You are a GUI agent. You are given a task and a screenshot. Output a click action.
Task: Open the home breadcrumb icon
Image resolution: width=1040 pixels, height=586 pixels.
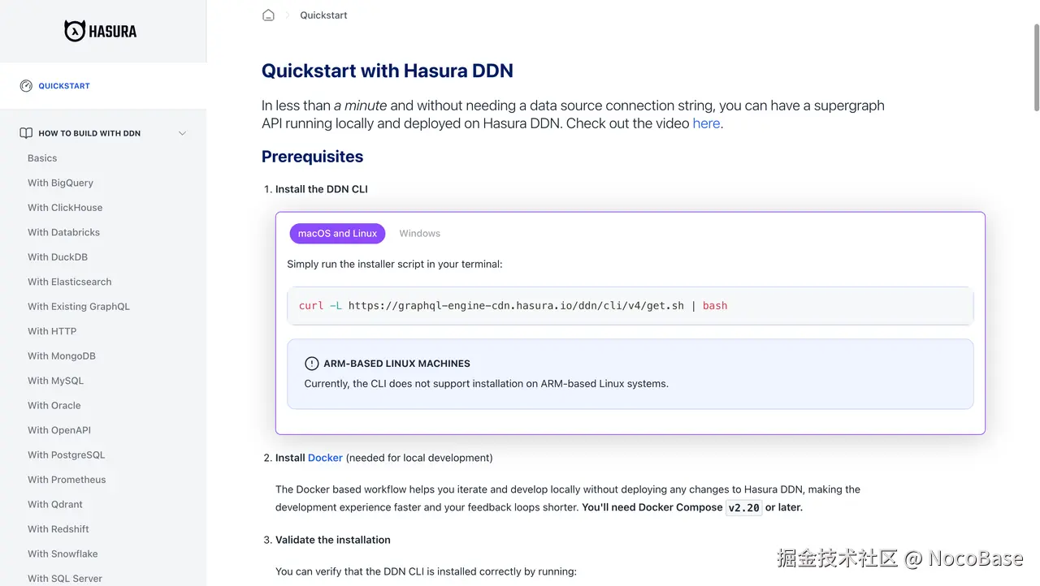(x=268, y=15)
